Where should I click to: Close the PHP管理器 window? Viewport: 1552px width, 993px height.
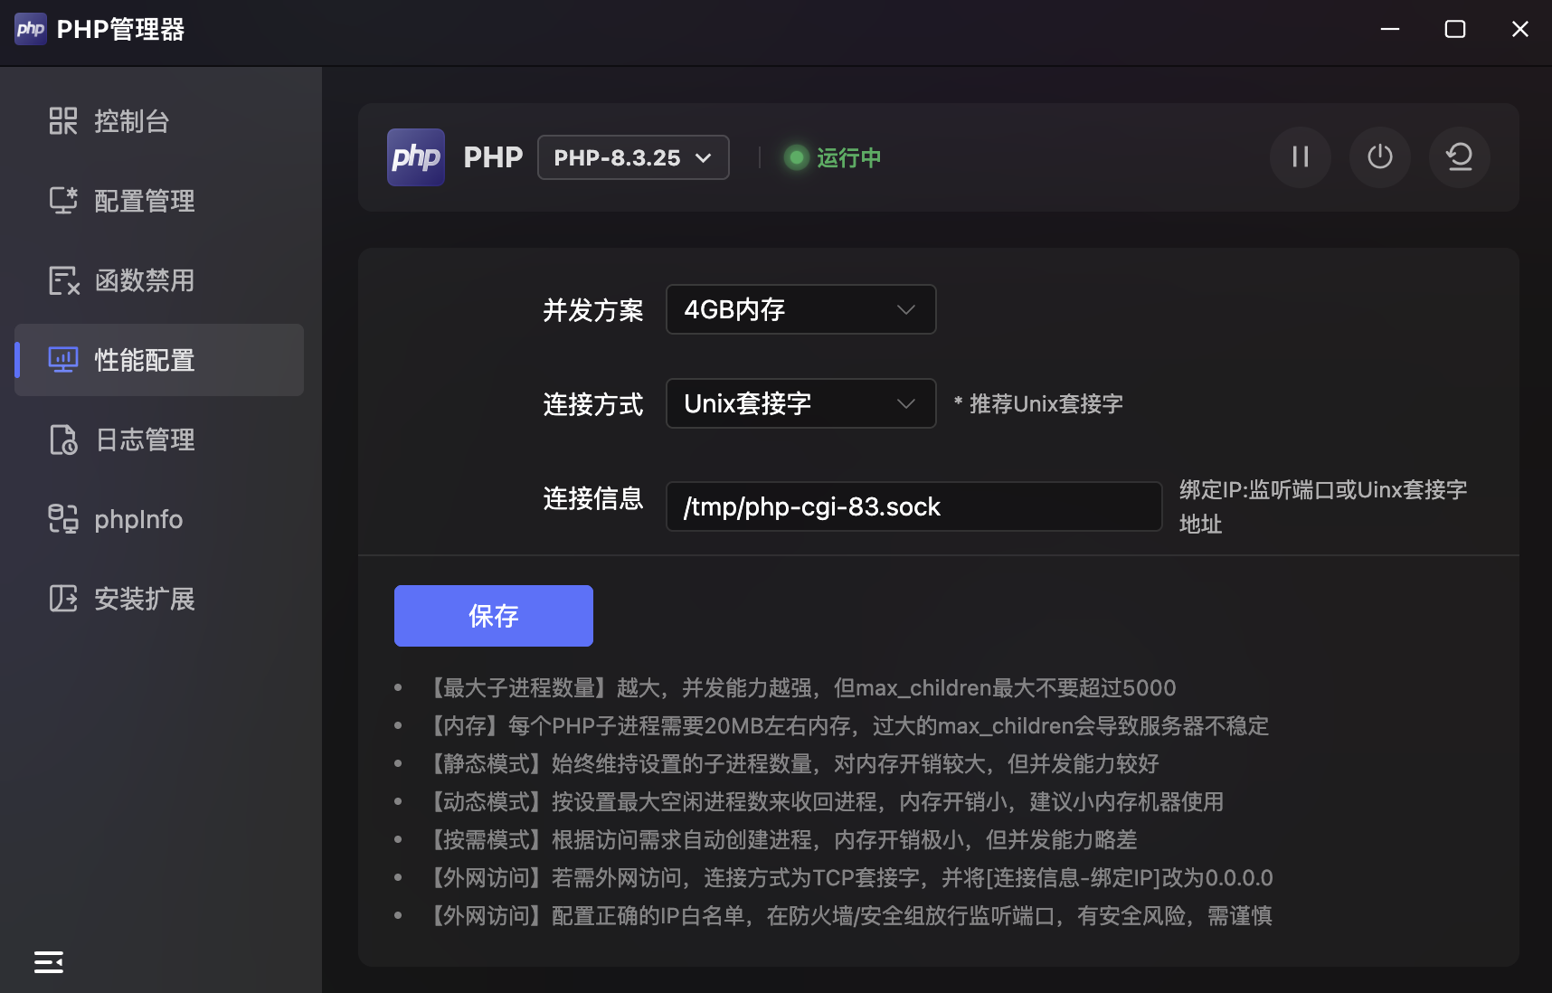[x=1520, y=29]
